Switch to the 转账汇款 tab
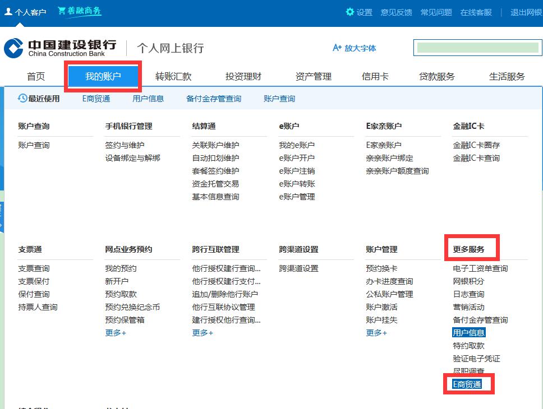 tap(173, 76)
